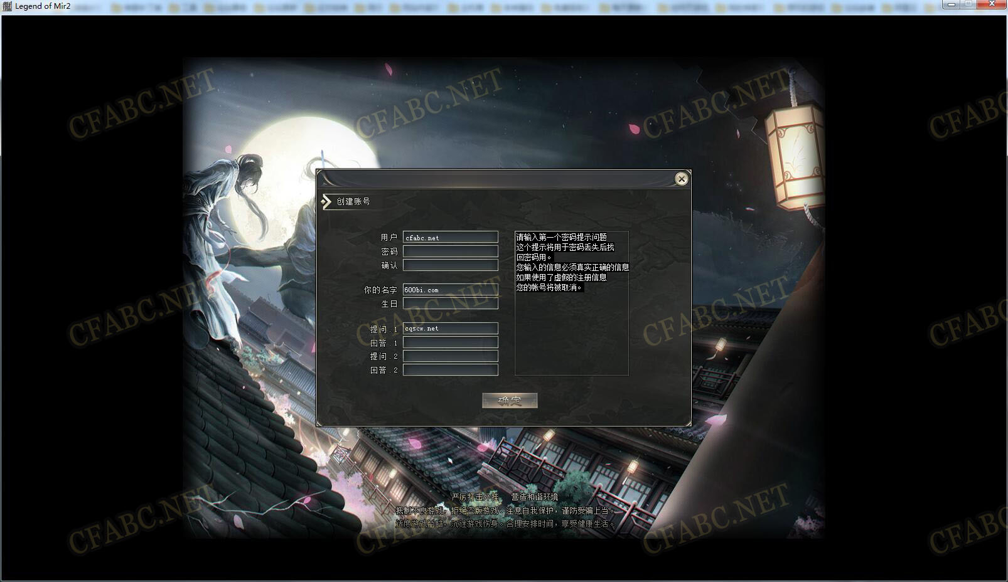Focus the 提问.2 question field
The image size is (1008, 582).
[451, 356]
